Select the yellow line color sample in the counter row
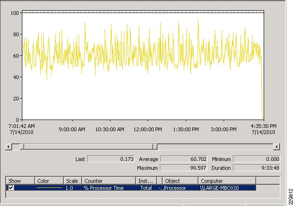The width and height of the screenshot is (293, 207). (x=49, y=188)
